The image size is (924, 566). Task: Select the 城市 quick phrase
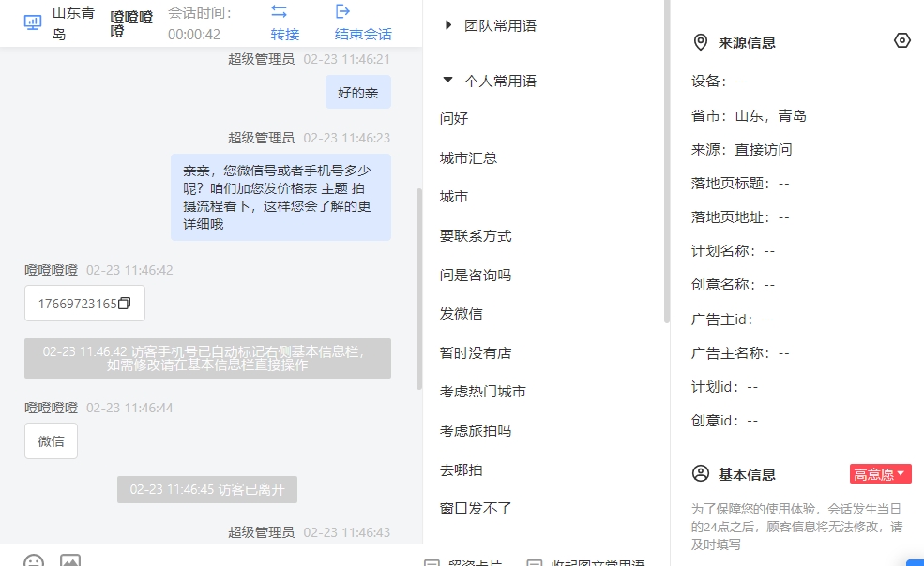click(x=454, y=197)
